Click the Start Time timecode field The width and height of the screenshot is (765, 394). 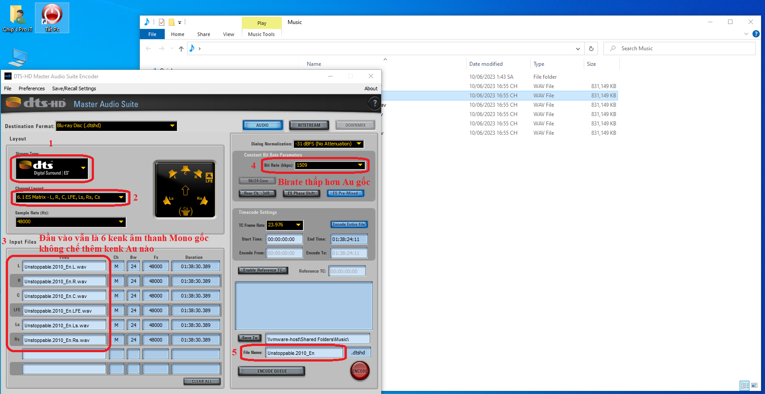(285, 239)
